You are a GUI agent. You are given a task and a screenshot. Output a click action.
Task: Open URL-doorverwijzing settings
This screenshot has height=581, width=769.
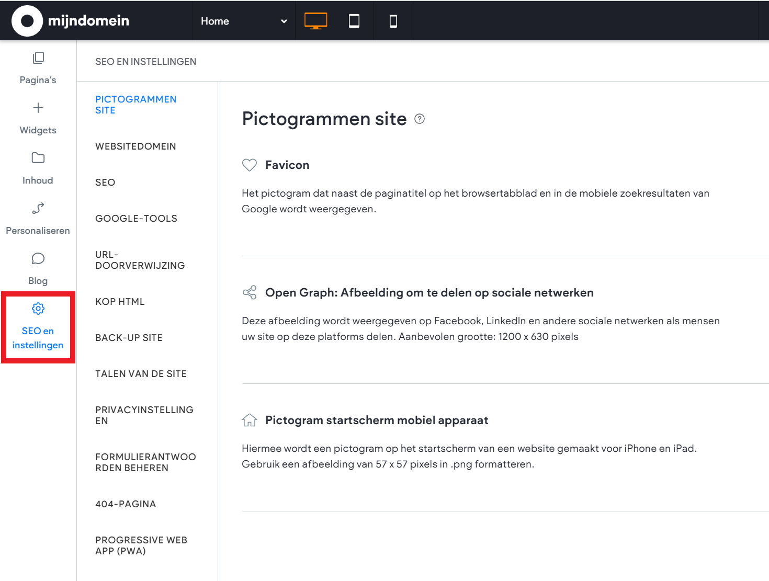point(140,260)
